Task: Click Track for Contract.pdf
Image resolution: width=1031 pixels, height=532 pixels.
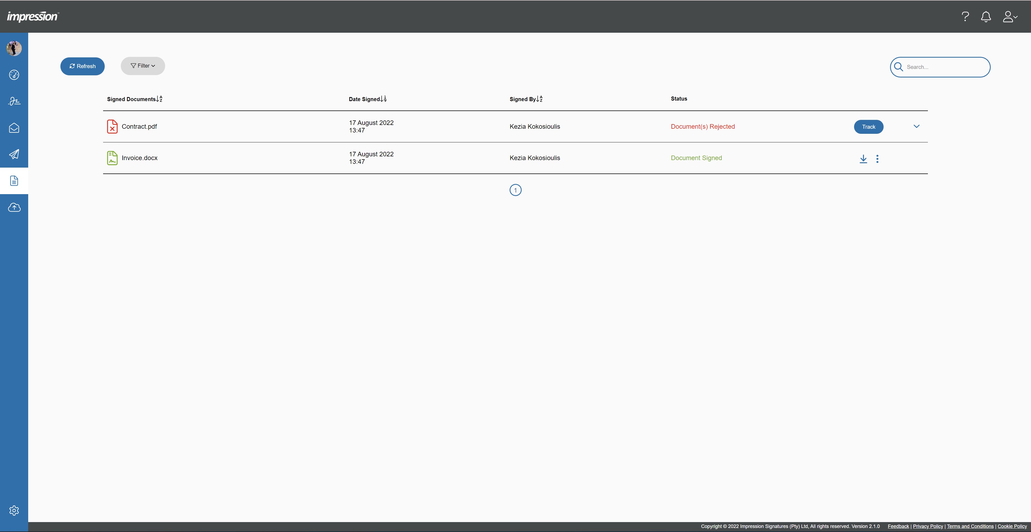Action: [869, 127]
